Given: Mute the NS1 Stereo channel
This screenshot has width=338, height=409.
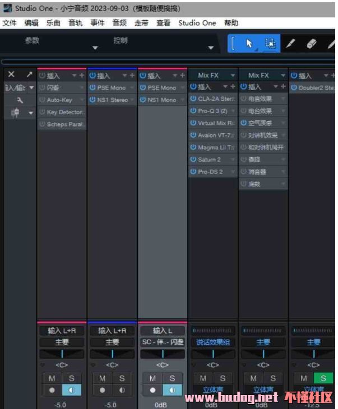Looking at the screenshot, I should tap(103, 378).
